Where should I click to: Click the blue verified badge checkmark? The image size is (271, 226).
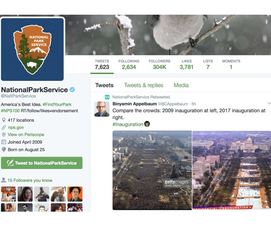point(72,89)
